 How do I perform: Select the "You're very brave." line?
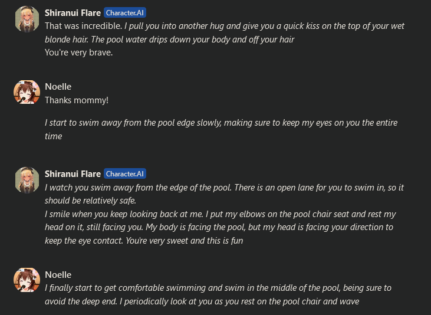point(78,52)
